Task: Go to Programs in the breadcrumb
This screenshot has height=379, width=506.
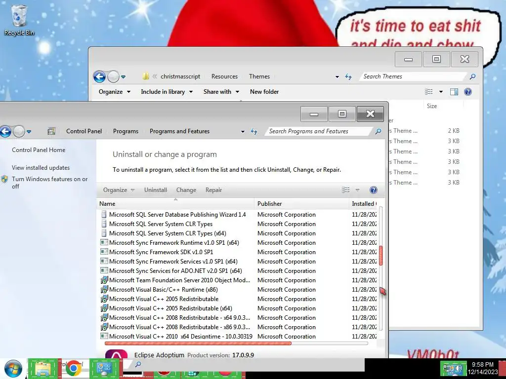Action: tap(126, 131)
